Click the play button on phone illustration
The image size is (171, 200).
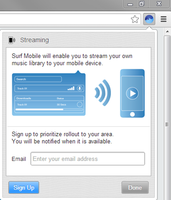132,93
